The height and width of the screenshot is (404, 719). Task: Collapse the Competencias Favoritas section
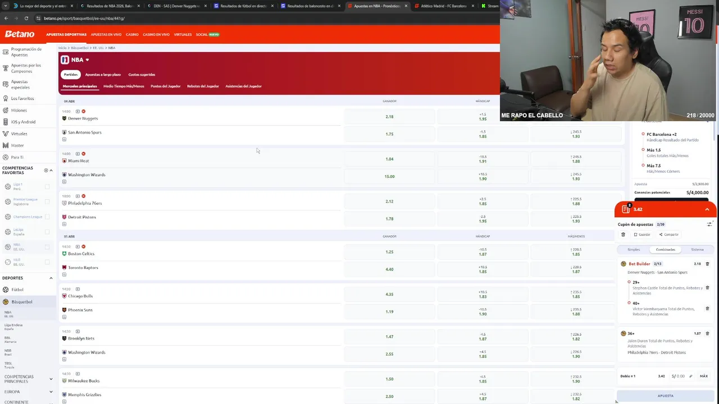51,170
